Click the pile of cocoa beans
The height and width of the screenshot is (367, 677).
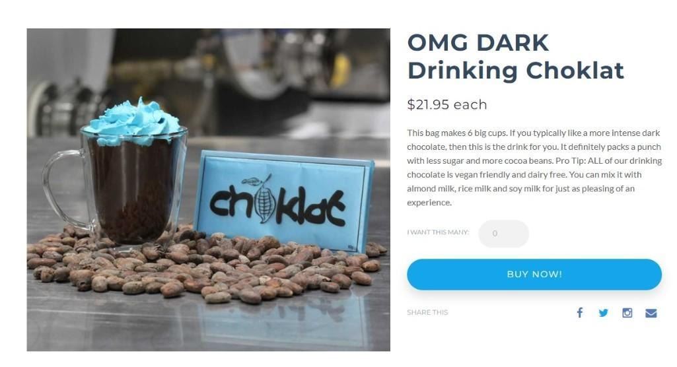tap(203, 263)
